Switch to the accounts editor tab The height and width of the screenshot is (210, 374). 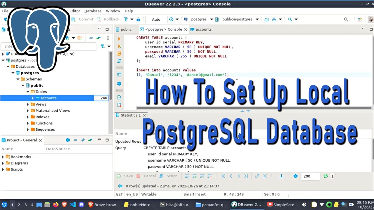pos(201,29)
